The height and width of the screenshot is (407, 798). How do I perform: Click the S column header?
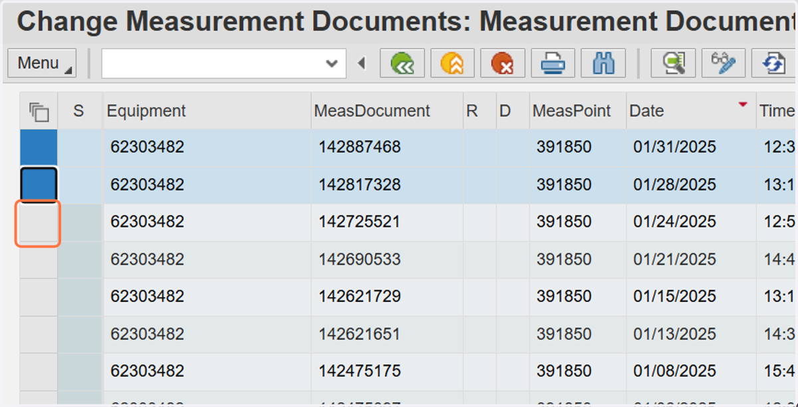[79, 111]
